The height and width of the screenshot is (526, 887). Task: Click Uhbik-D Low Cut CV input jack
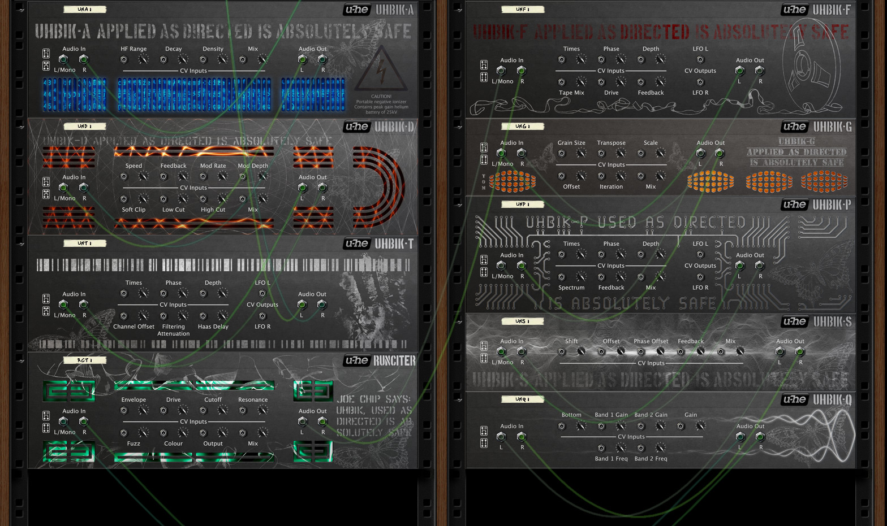(163, 199)
